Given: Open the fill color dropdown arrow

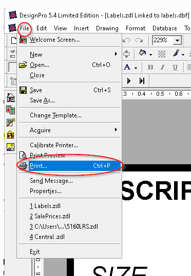Looking at the screenshot, I should click(150, 55).
